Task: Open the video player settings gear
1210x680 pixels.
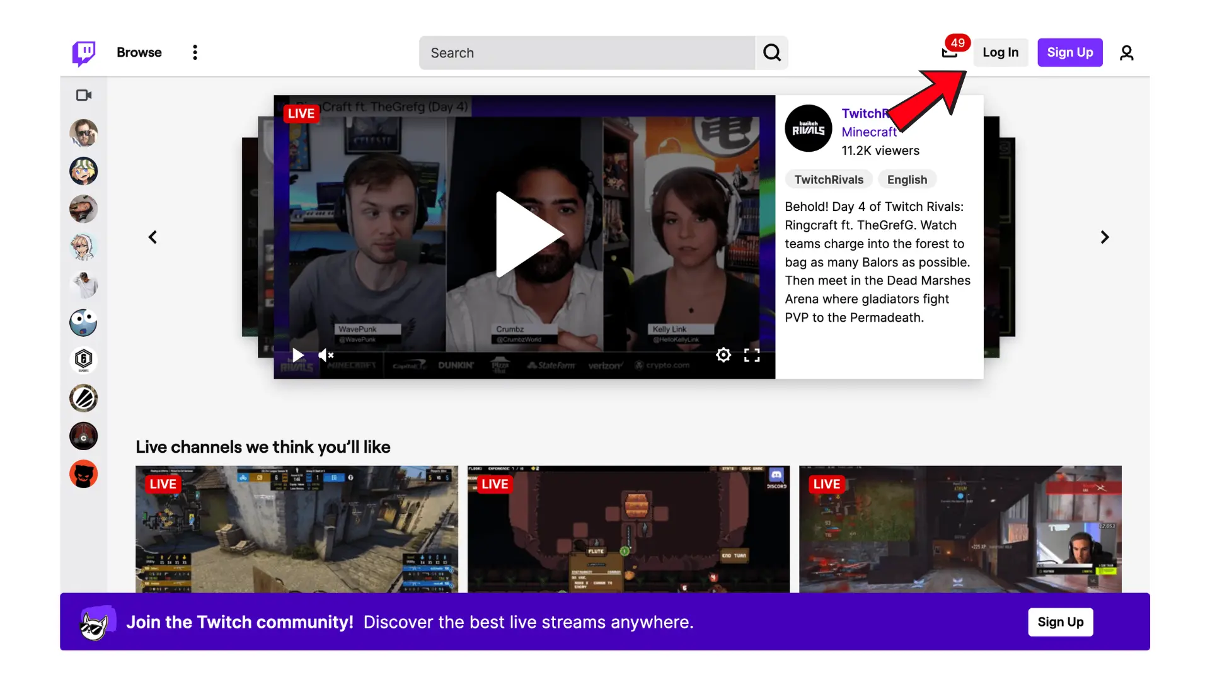Action: 723,355
